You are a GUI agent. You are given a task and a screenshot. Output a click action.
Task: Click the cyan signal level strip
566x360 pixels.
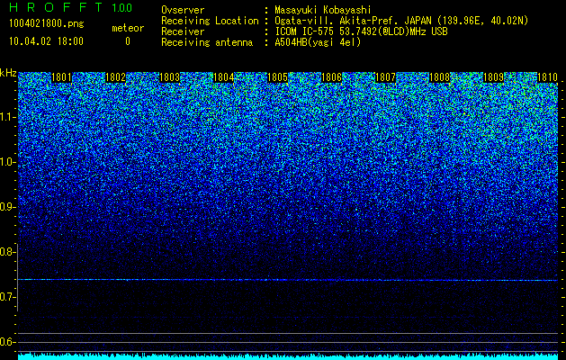click(x=288, y=356)
